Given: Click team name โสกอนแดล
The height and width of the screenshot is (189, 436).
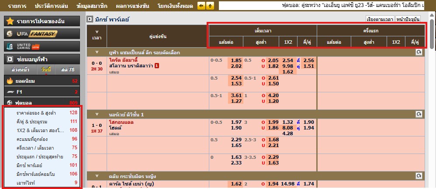Looking at the screenshot, I should click(121, 122).
